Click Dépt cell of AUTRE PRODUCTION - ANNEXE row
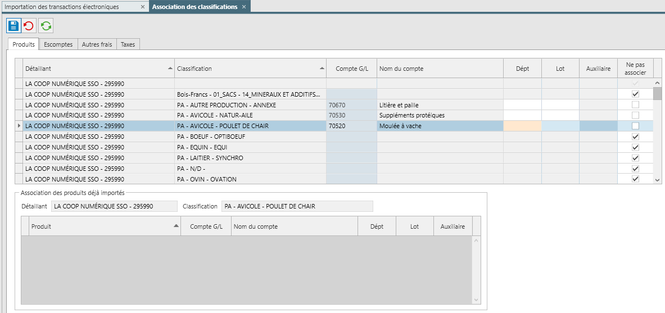The image size is (665, 313). pyautogui.click(x=523, y=105)
